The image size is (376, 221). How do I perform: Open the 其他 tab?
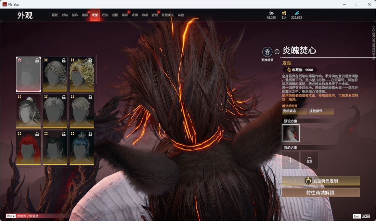[x=181, y=15]
